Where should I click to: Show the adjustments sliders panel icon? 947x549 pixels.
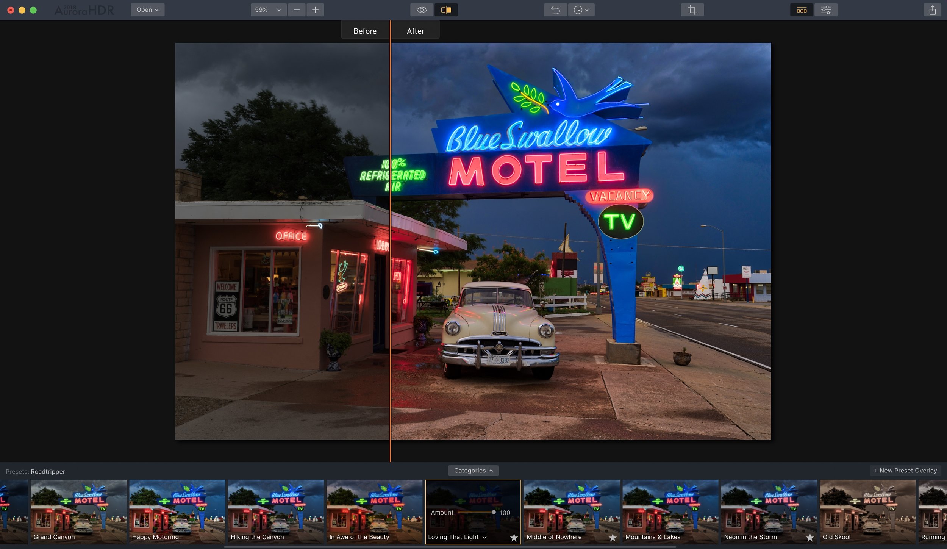click(x=826, y=10)
